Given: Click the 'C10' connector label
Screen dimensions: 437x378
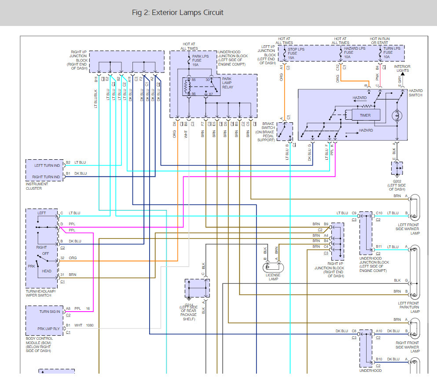Looking at the screenshot, I should pos(379,213).
